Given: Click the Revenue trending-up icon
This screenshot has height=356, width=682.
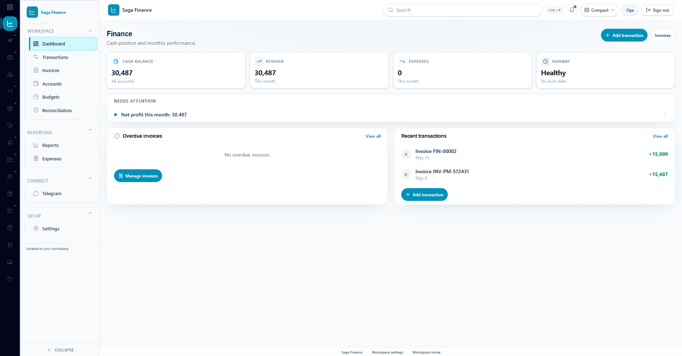Looking at the screenshot, I should [x=259, y=61].
